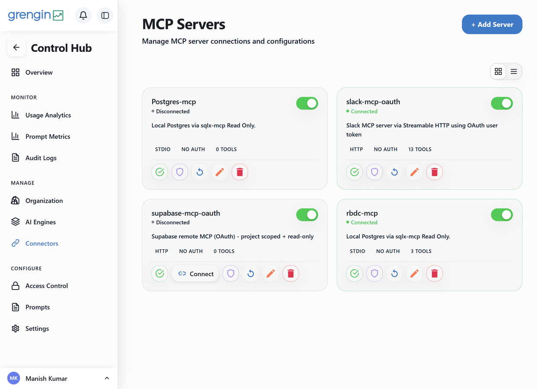Refresh the rbdc-mcp server connection

394,273
